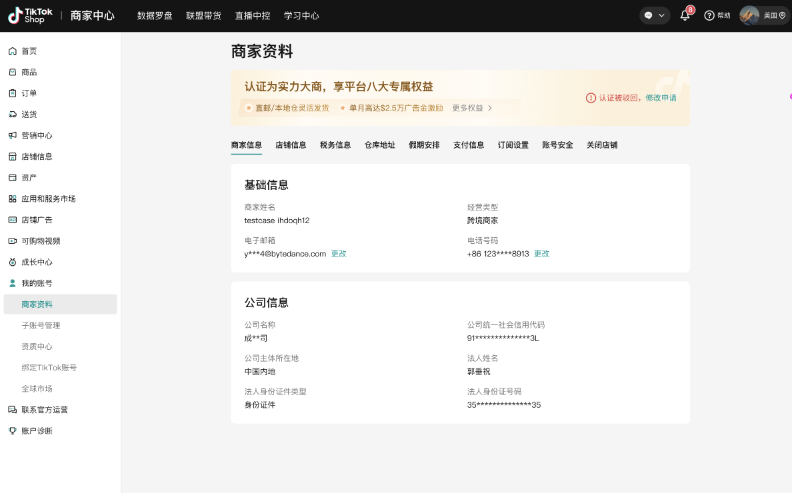The image size is (792, 493).
Task: Click 中国内地 company location value
Action: 260,372
